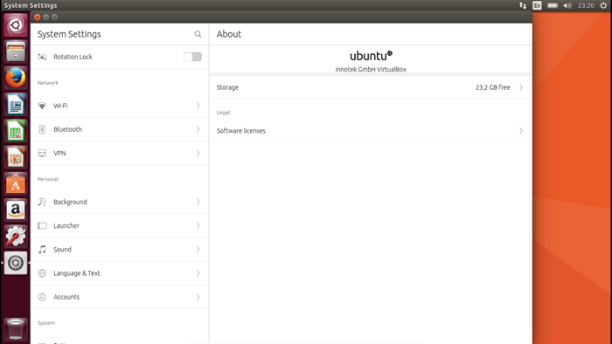Click the Background brush icon

coord(42,202)
